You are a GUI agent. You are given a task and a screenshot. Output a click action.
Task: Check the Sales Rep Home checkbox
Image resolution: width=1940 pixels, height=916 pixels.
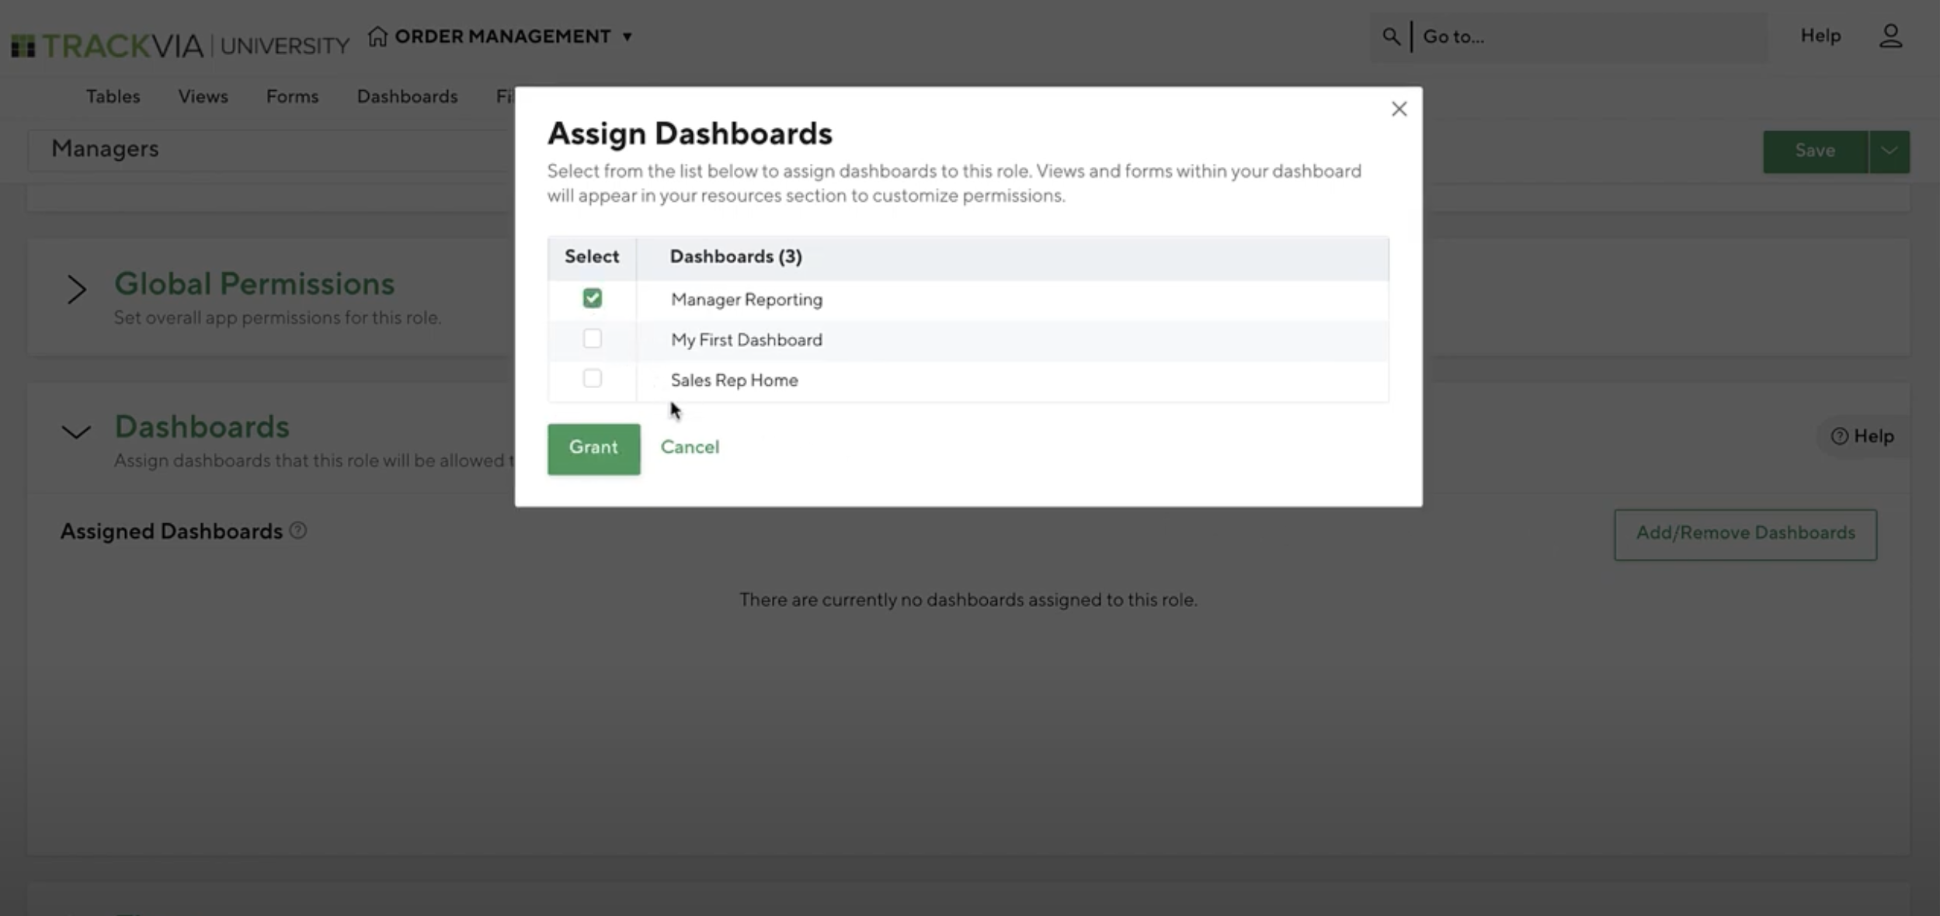[x=592, y=378]
